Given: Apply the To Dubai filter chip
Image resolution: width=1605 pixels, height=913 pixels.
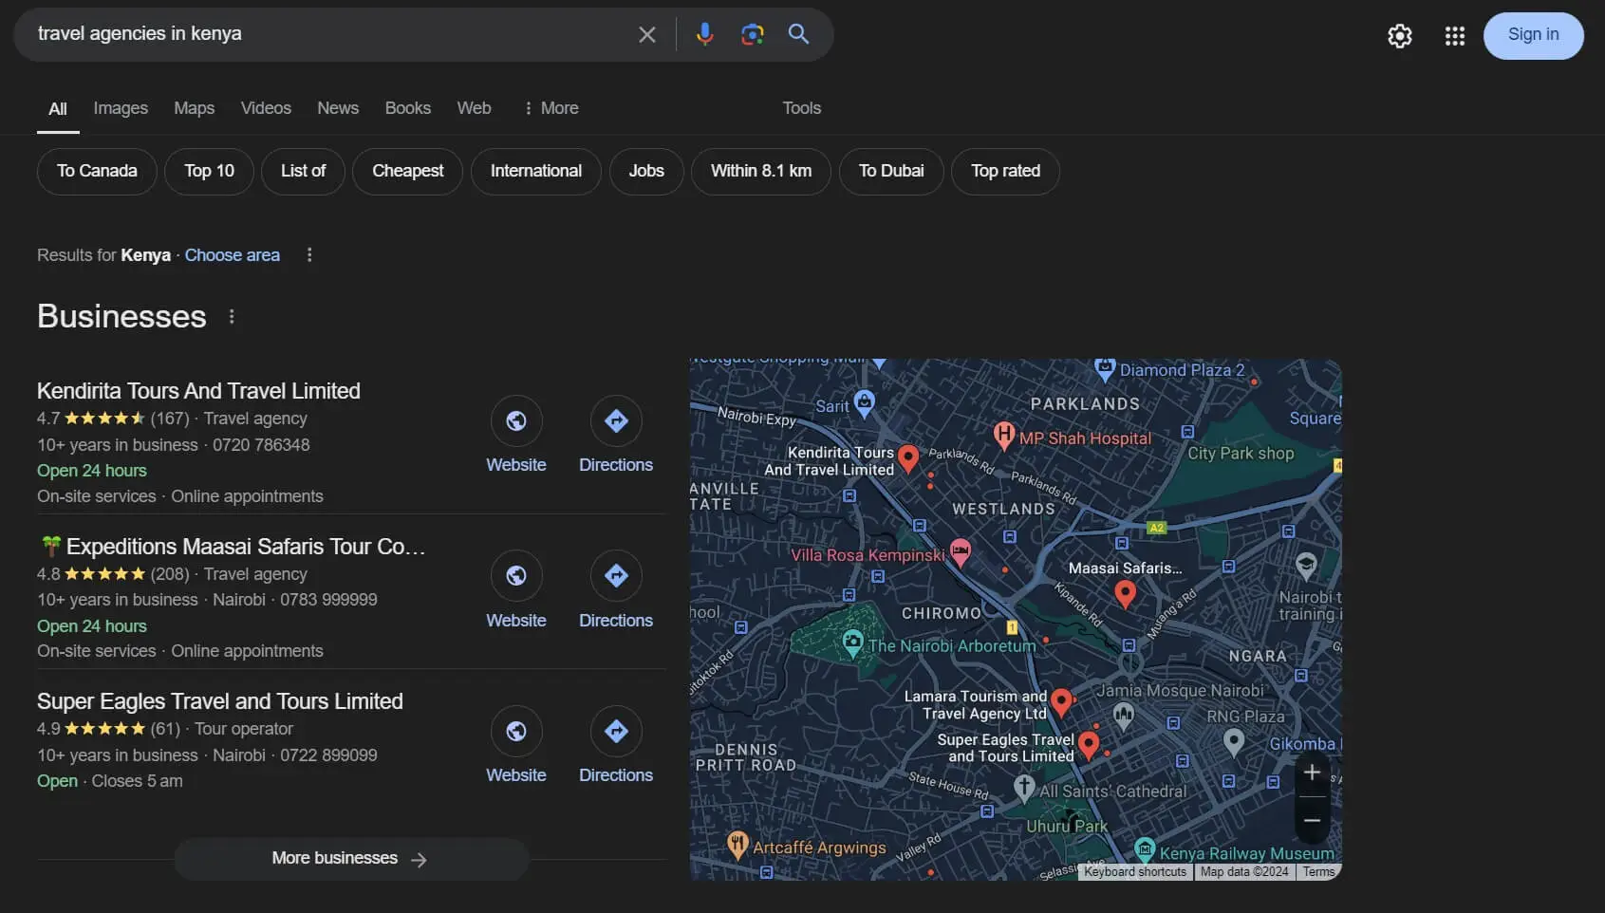Looking at the screenshot, I should [891, 171].
